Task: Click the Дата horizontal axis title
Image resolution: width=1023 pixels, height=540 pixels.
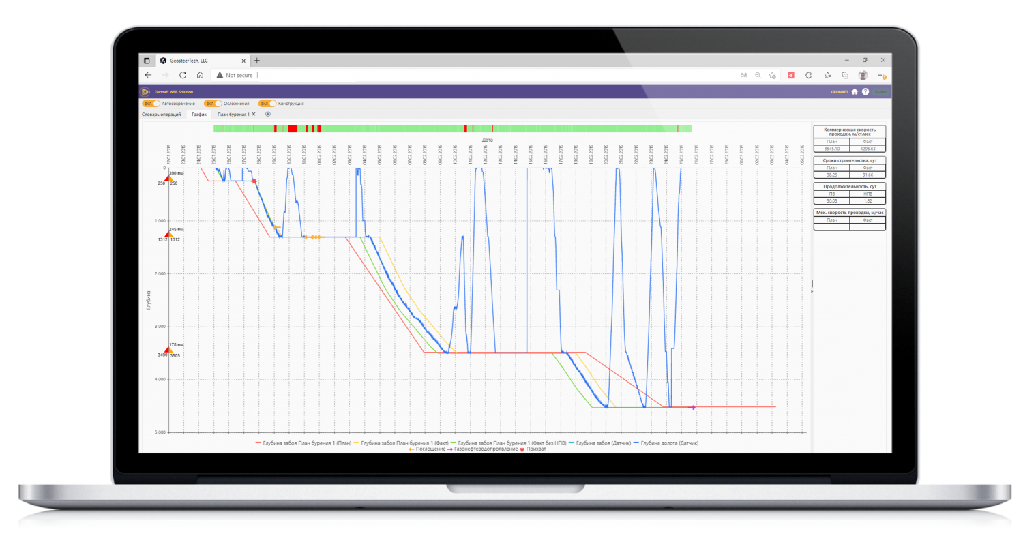Action: (x=487, y=139)
